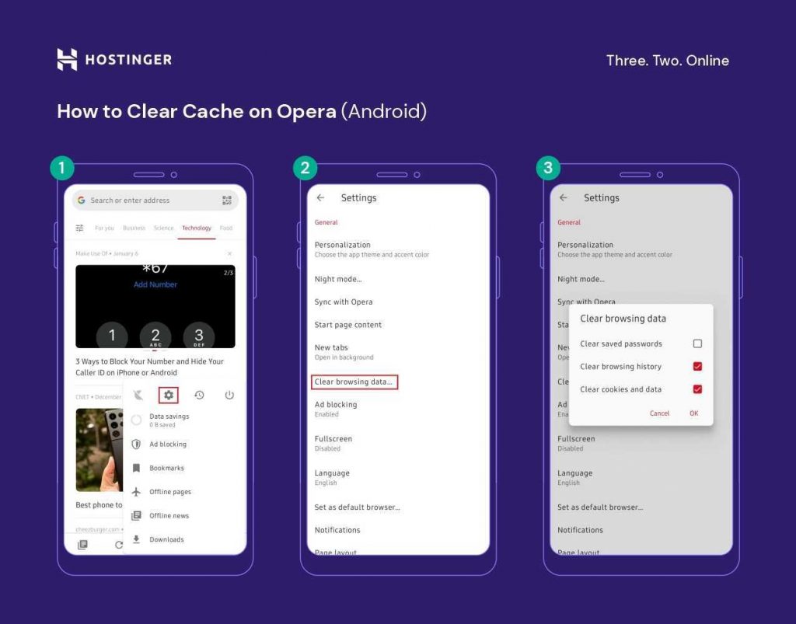796x624 pixels.
Task: Switch to the Business news tab
Action: (134, 228)
